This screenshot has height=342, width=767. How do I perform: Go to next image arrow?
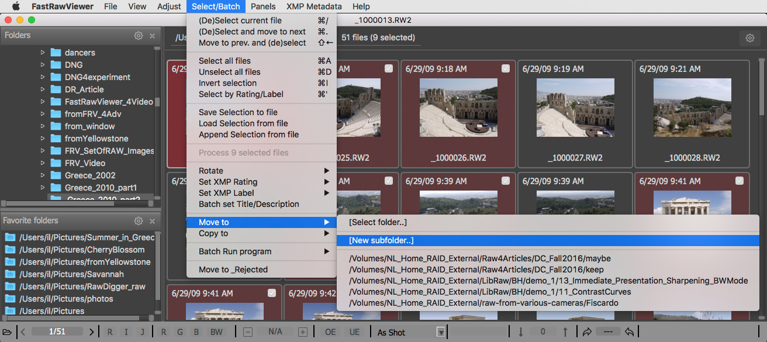(x=92, y=332)
